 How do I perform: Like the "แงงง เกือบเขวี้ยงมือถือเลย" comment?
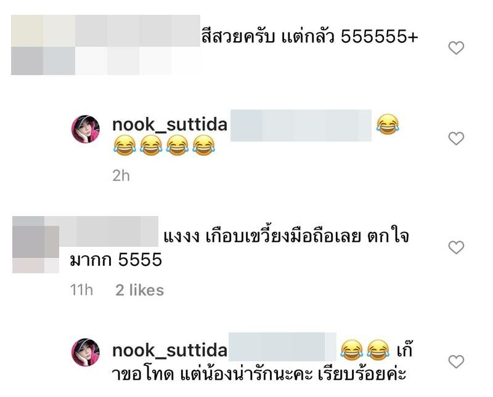(456, 247)
